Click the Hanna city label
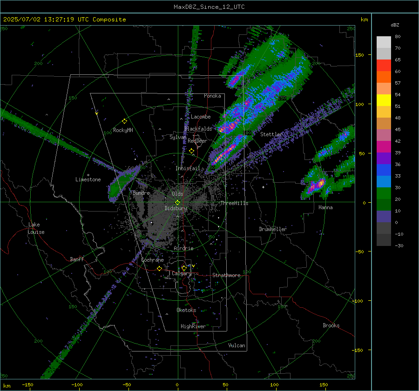Image resolution: width=419 pixels, height=391 pixels. click(325, 207)
